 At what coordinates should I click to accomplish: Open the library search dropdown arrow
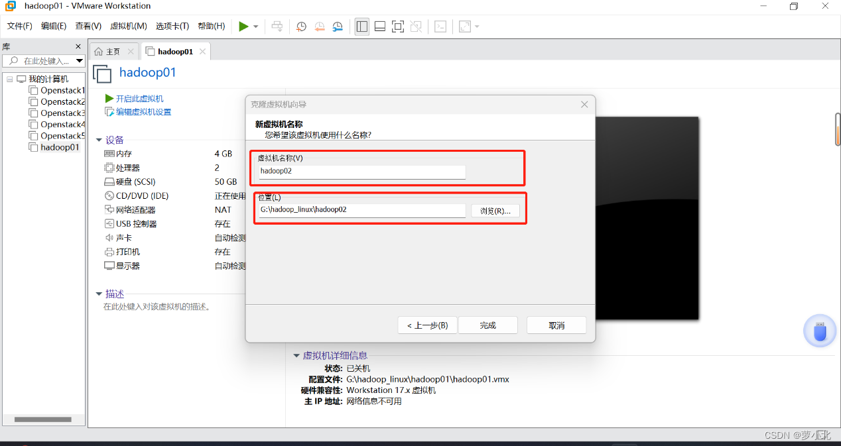(x=80, y=61)
